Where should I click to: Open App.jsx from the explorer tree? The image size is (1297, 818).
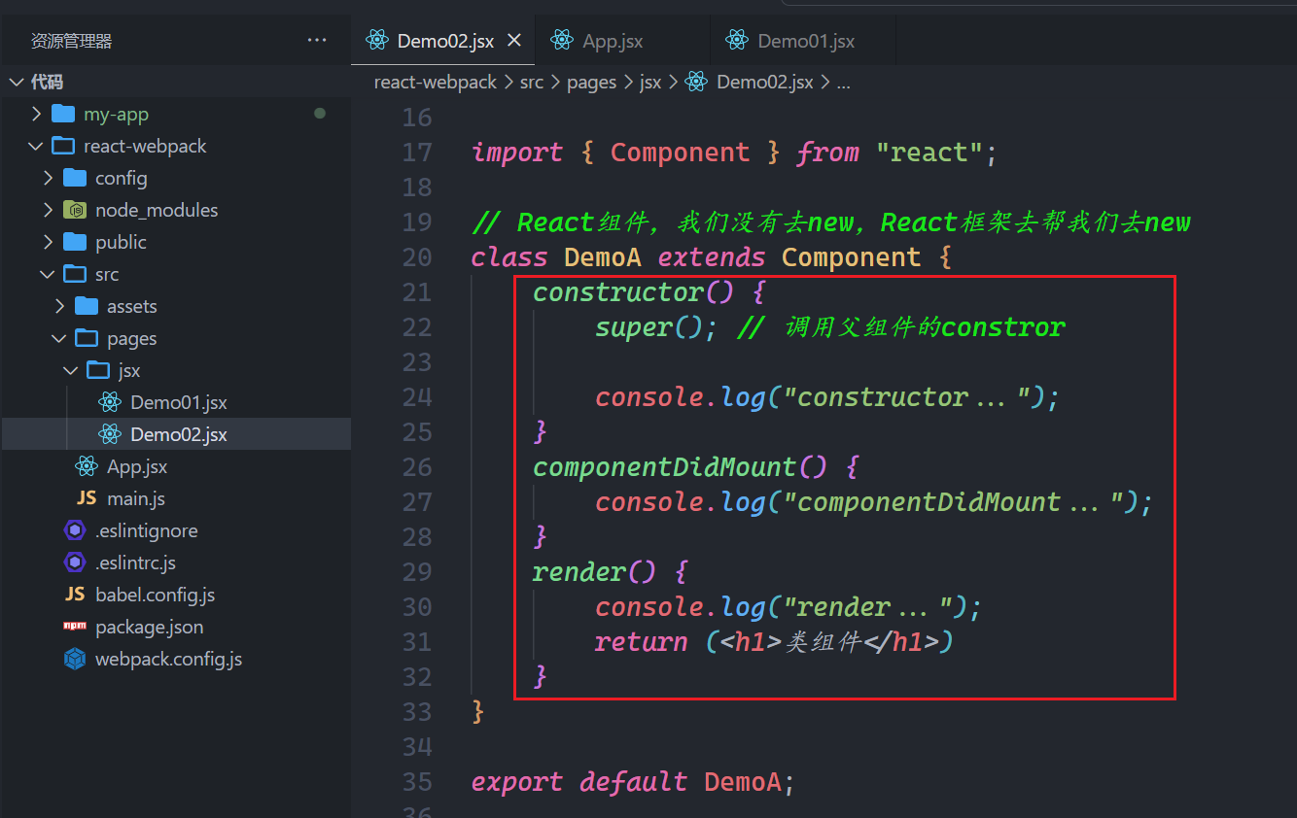point(176,466)
